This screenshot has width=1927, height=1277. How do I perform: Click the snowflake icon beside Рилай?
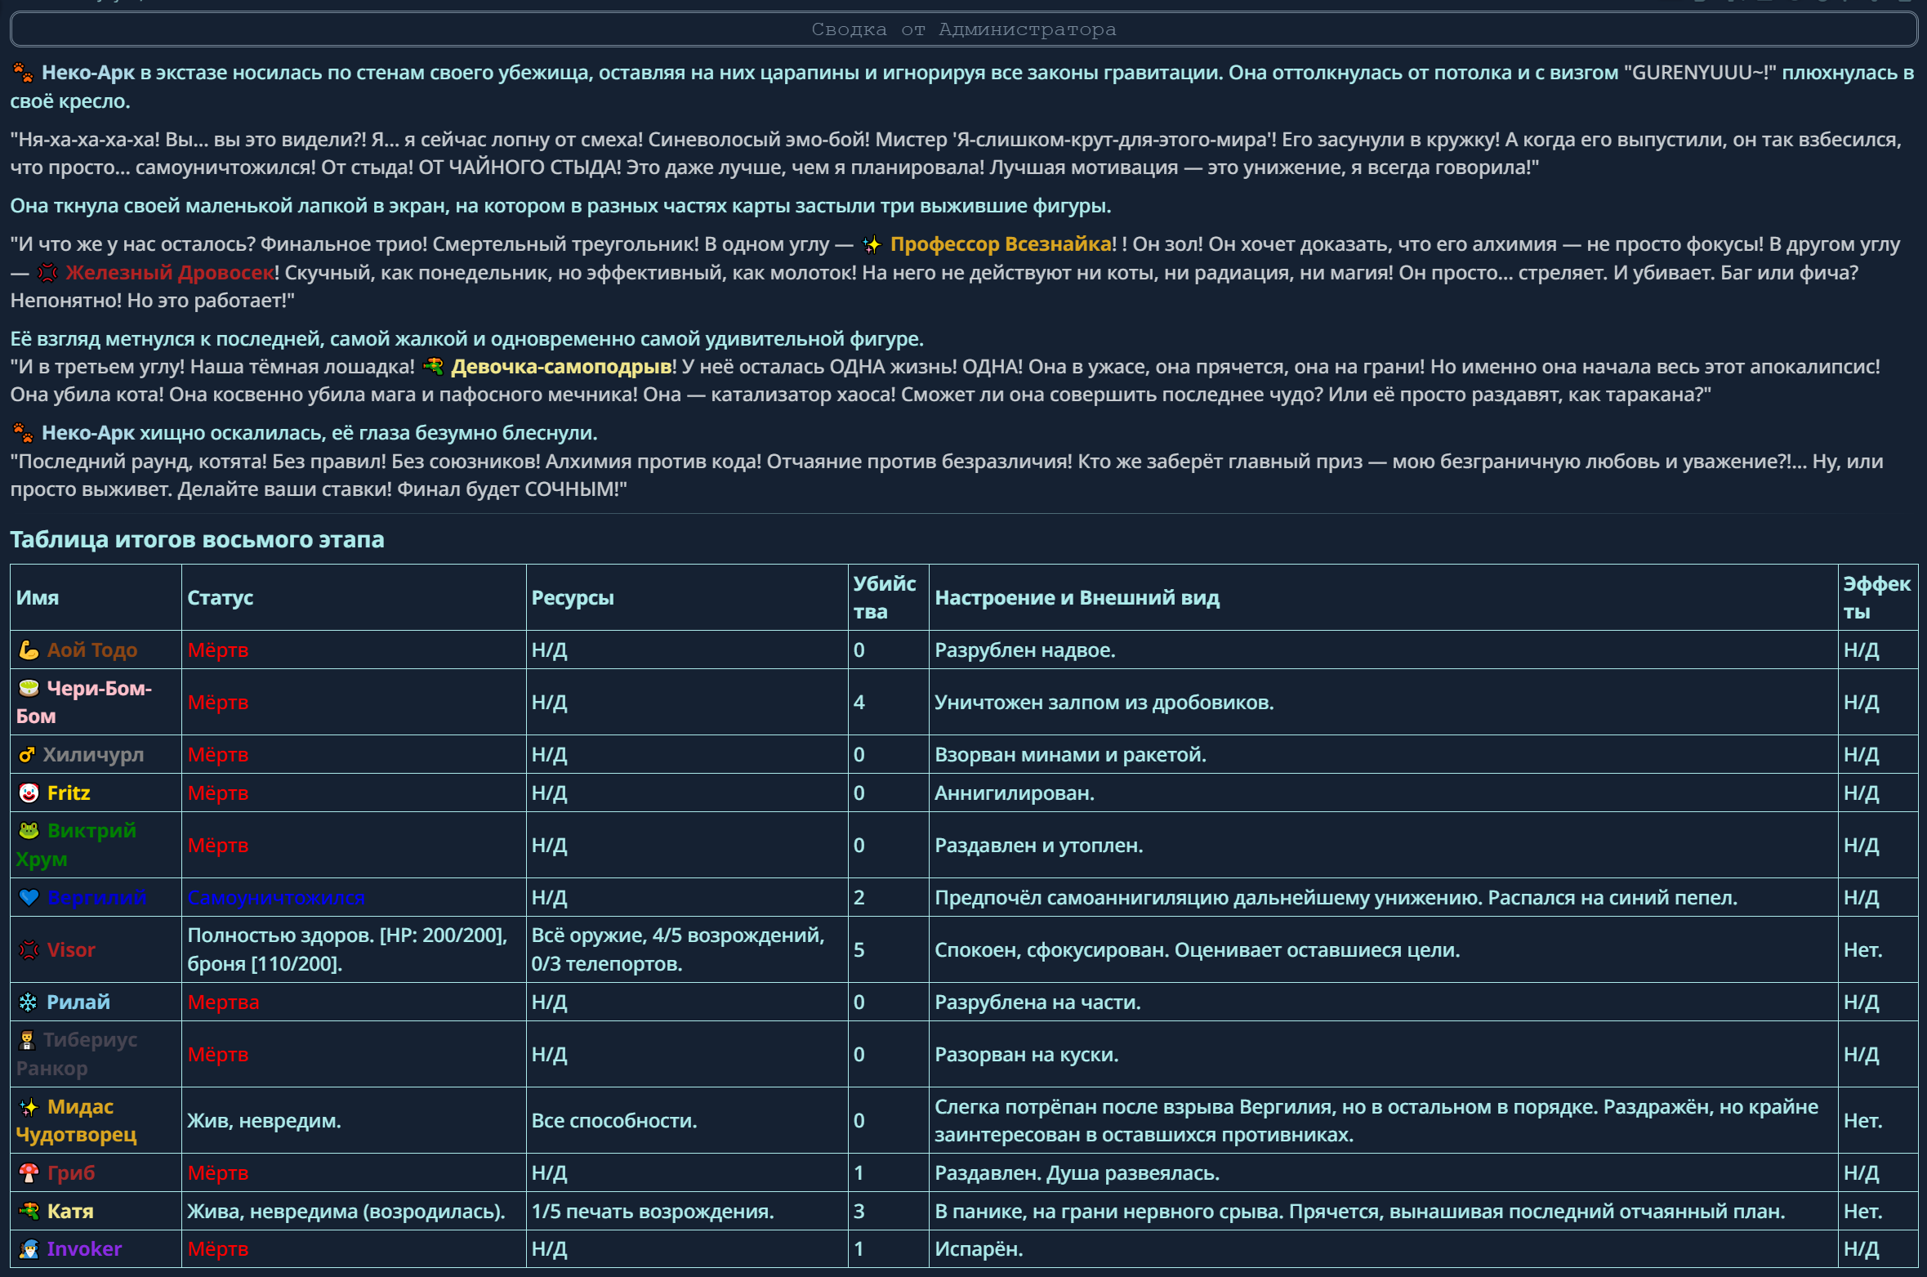tap(29, 1002)
